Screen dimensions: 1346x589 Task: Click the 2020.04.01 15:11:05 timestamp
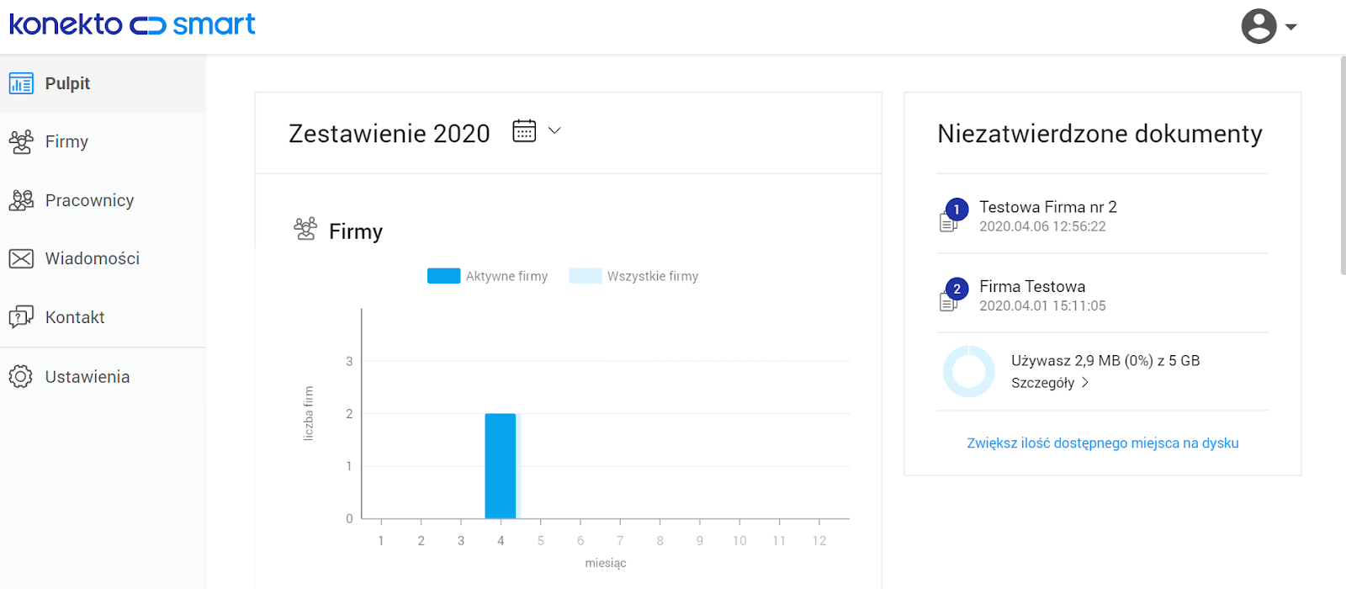tap(1042, 305)
